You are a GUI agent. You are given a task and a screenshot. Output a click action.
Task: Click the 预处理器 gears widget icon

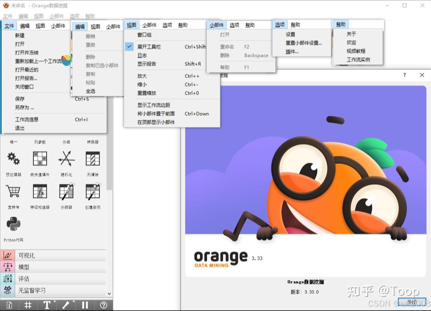(12, 159)
